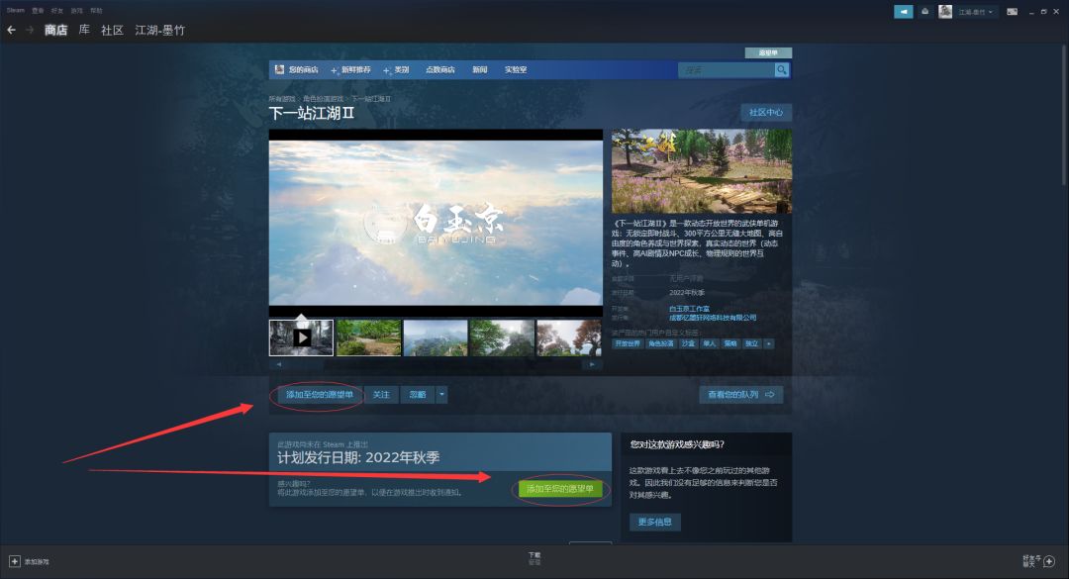This screenshot has height=579, width=1069.
Task: Open developer link 白玉京工作室
Action: click(x=689, y=309)
